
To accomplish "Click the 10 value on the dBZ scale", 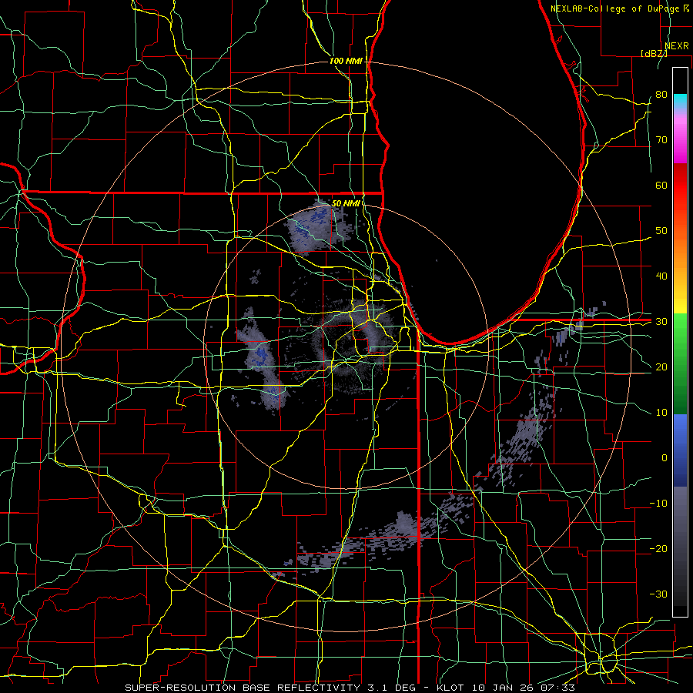I will tap(661, 413).
